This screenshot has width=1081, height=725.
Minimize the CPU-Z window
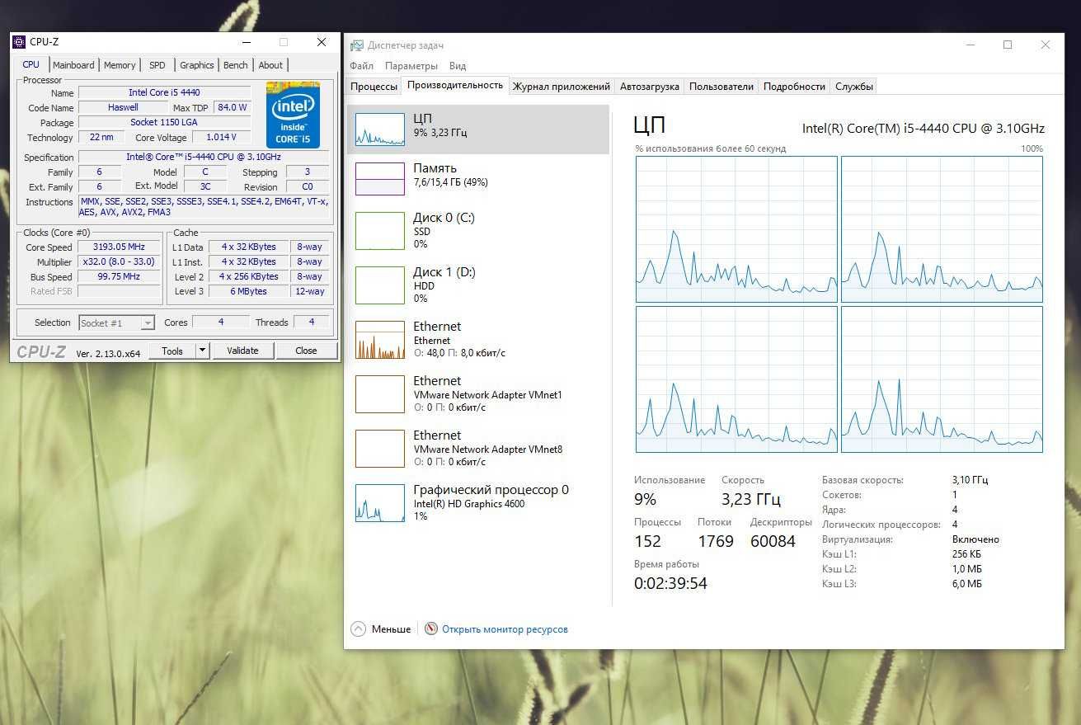coord(246,42)
